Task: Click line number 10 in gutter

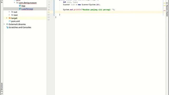Action: click(x=49, y=10)
